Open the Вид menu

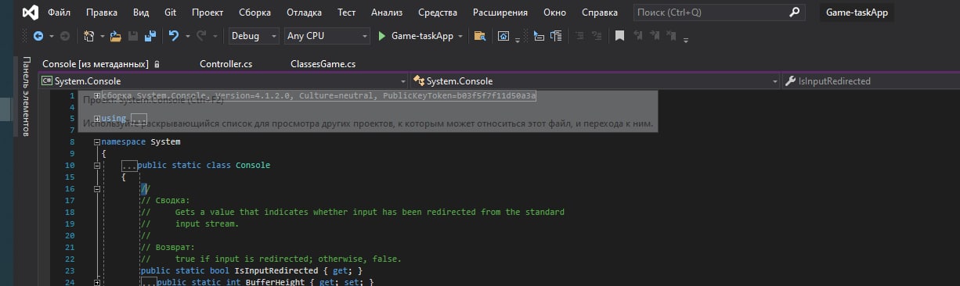tap(141, 13)
